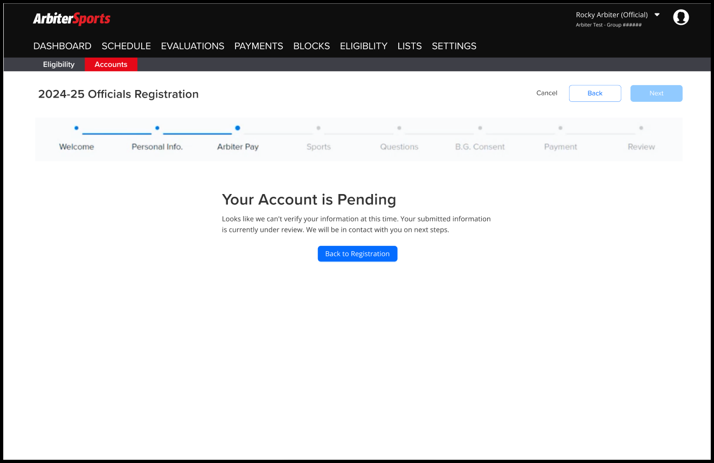Viewport: 714px width, 463px height.
Task: Switch to the Accounts tab
Action: click(x=111, y=64)
